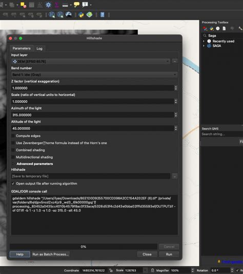Screen dimensions: 243x274
Task: Click the deselect features icon with red badge
Action: tap(23, 5)
